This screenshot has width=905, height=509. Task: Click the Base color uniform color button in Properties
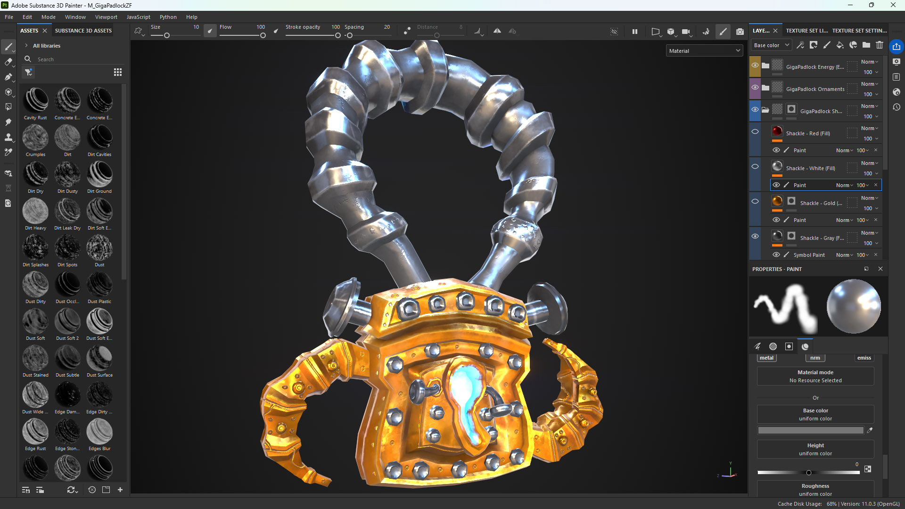[x=815, y=414]
